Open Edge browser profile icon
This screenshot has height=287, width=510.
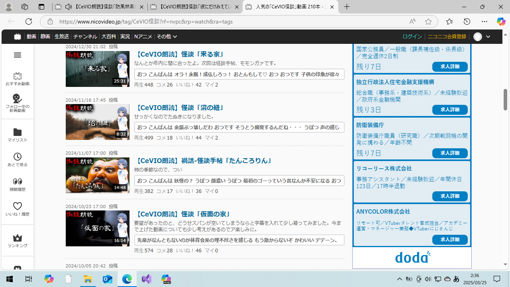[x=8, y=7]
